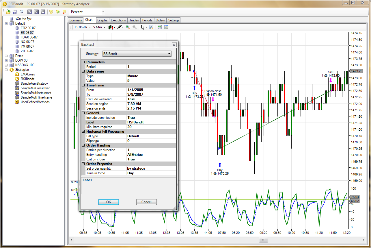Click OK in the Backtest dialog
The height and width of the screenshot is (248, 371).
coord(108,202)
